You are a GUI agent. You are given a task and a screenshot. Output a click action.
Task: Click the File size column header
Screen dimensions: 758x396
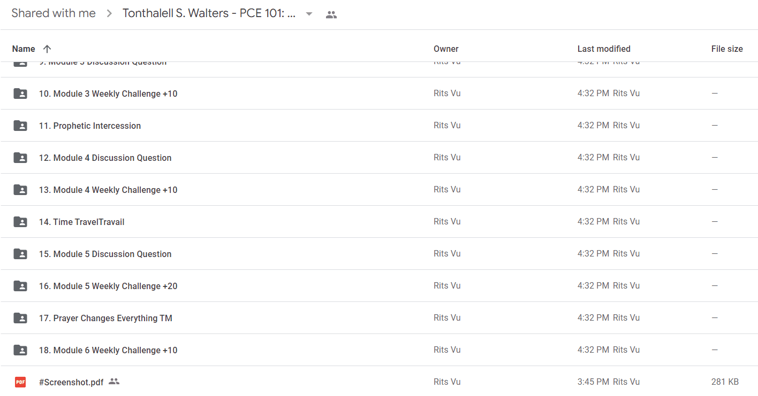tap(727, 49)
